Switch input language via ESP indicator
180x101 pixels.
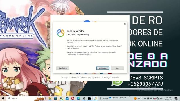click(x=161, y=98)
